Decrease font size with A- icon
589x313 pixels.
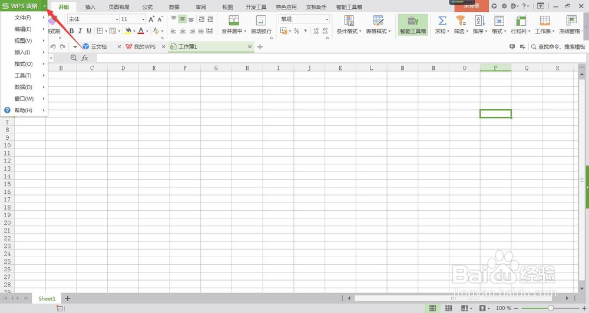coord(160,19)
